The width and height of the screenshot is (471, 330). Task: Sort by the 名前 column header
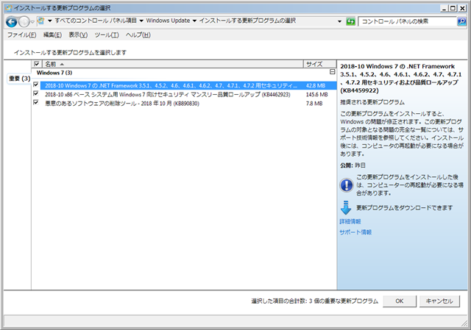tap(173, 64)
